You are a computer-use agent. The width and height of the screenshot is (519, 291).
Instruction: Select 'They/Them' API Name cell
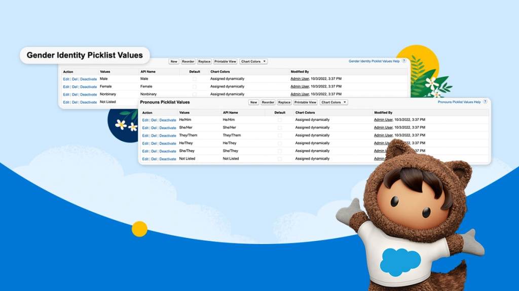(232, 135)
